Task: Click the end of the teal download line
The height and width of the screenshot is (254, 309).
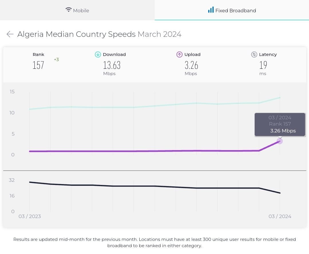Action: [x=280, y=98]
